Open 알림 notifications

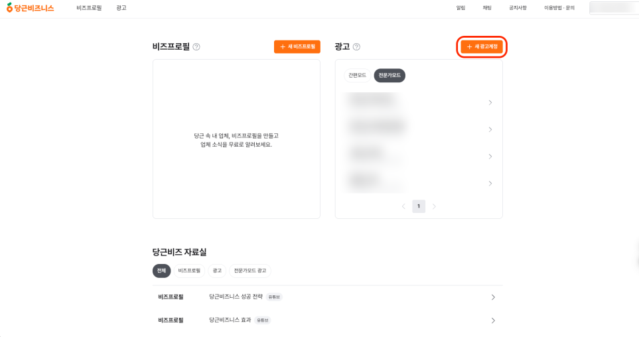(461, 8)
